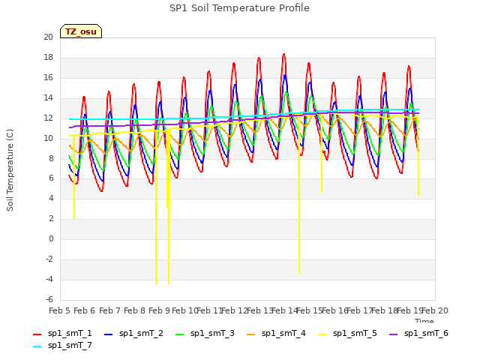Viewport: 480px width, 360px height.
Task: Click the blue sp1_smT_2 legend marker
Action: pos(108,334)
